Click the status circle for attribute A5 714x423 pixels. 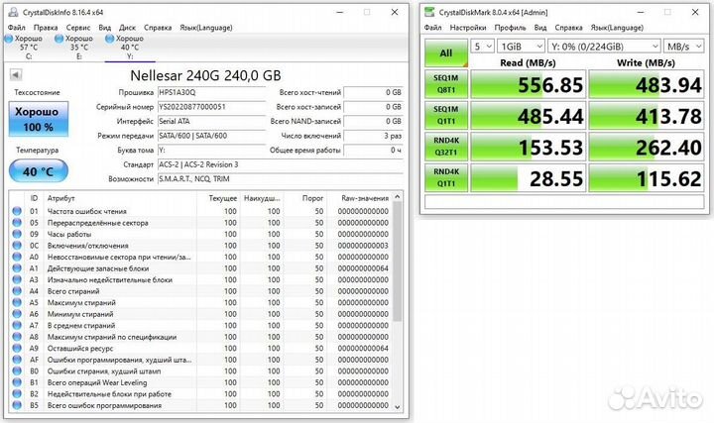17,302
